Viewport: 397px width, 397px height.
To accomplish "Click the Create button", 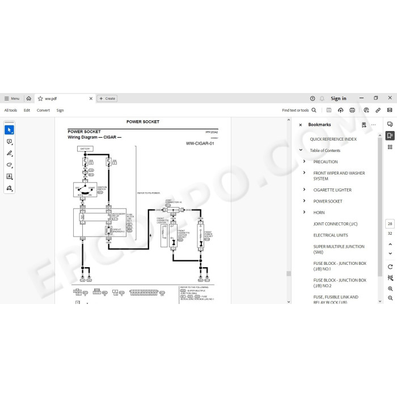I will (107, 99).
